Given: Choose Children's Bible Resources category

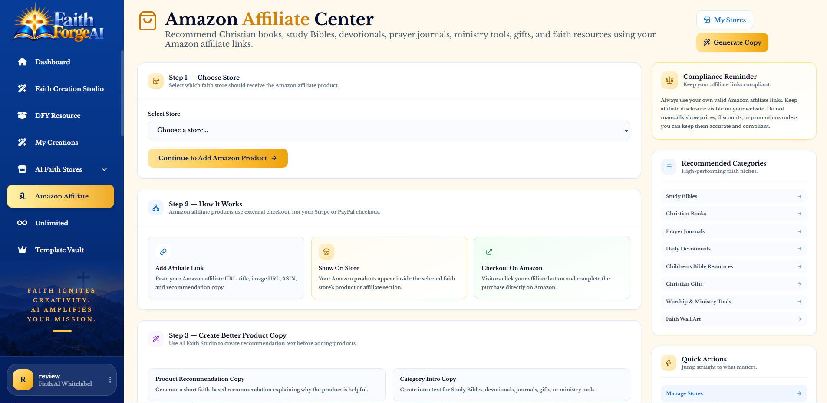Looking at the screenshot, I should (x=734, y=266).
